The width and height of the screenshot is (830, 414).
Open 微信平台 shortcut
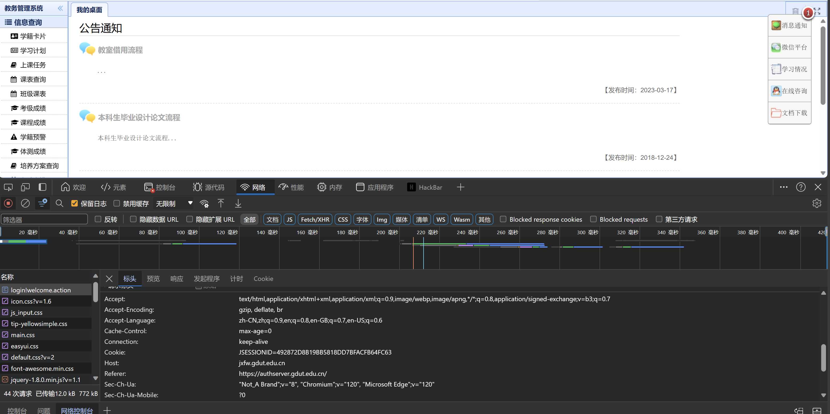coord(789,47)
